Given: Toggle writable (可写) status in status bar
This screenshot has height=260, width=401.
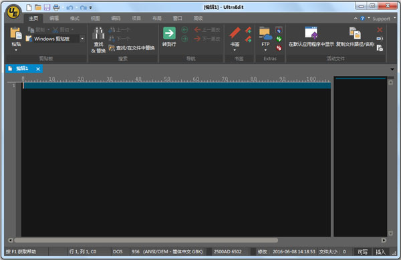Looking at the screenshot, I should [362, 252].
